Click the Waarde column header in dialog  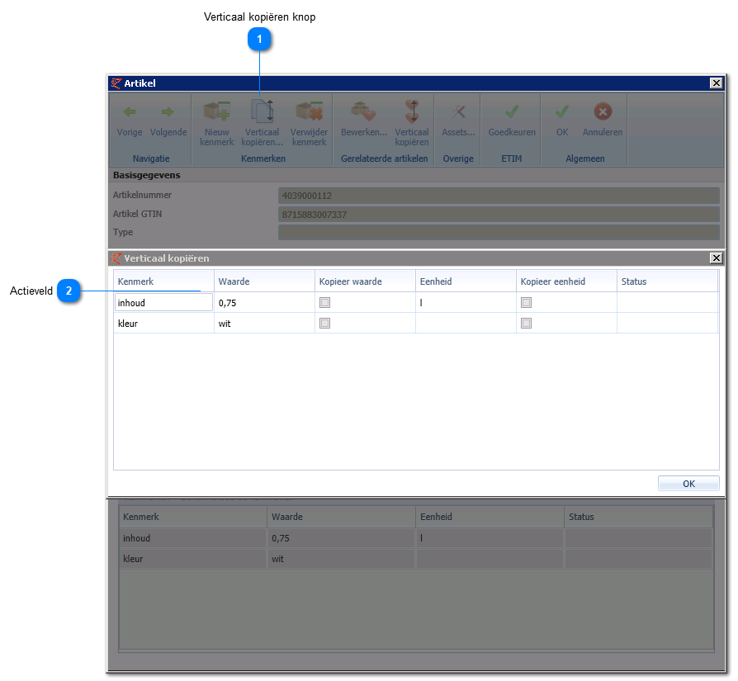point(264,281)
